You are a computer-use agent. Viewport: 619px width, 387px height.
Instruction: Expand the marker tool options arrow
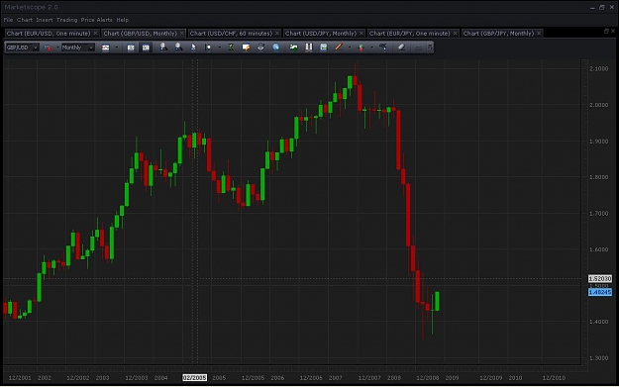click(220, 48)
